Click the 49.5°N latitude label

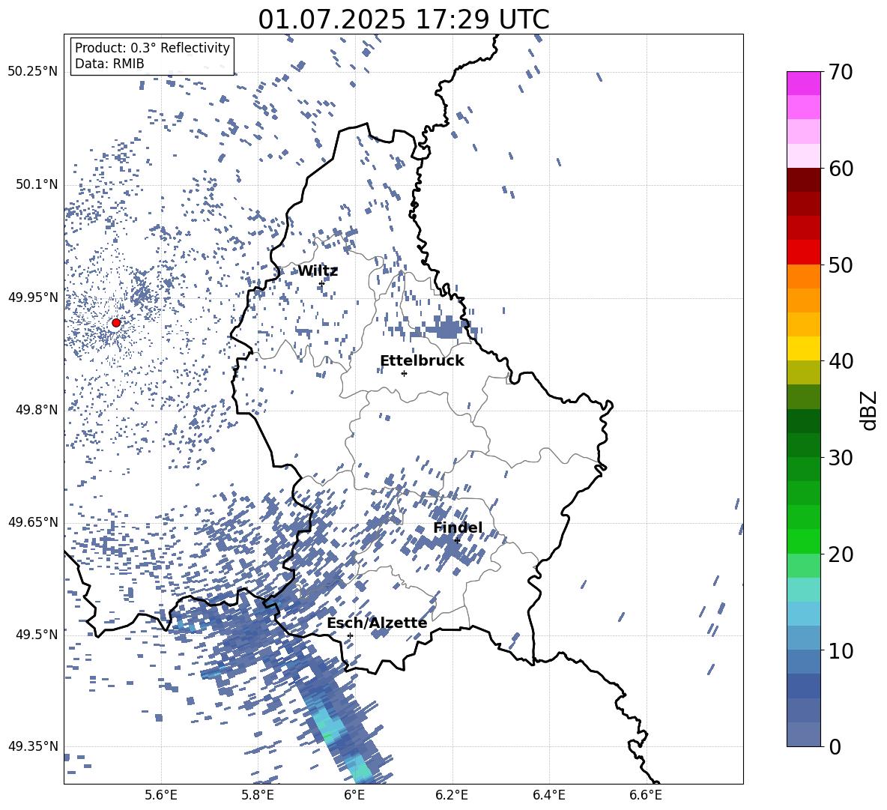(x=37, y=634)
